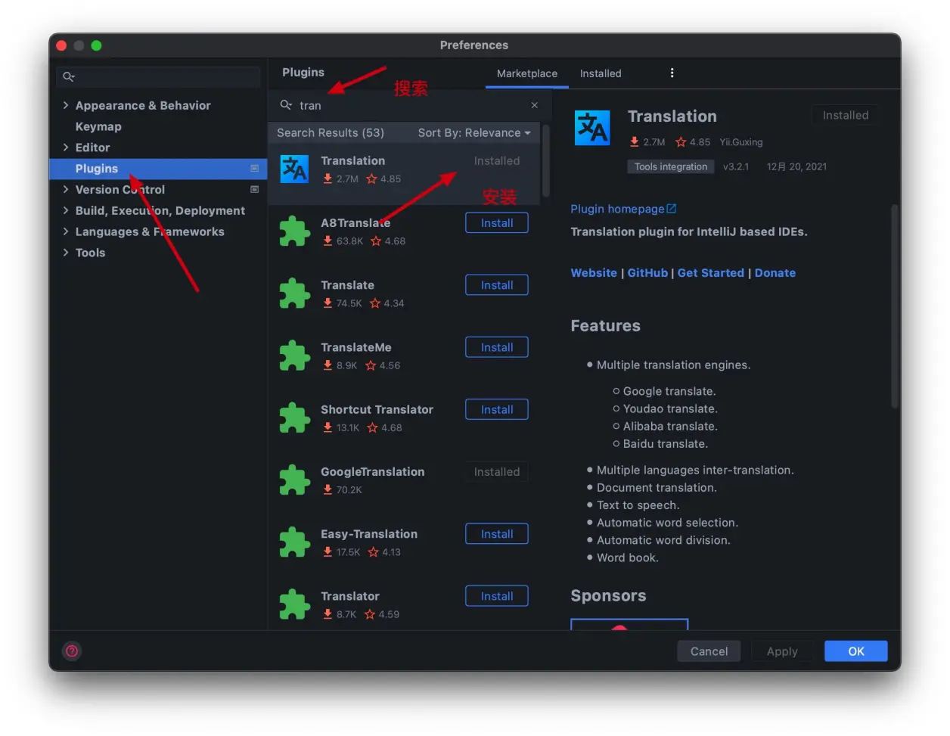Expand the Tools settings section
The width and height of the screenshot is (950, 736).
[66, 253]
